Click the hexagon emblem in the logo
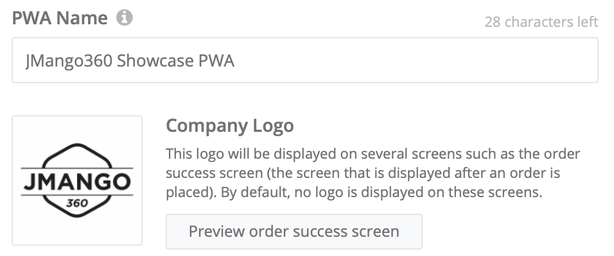Viewport: 614px width, 256px height. coord(77,151)
